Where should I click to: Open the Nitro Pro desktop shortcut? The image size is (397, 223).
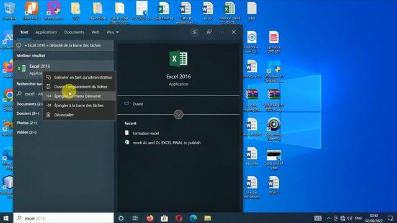[32, 11]
